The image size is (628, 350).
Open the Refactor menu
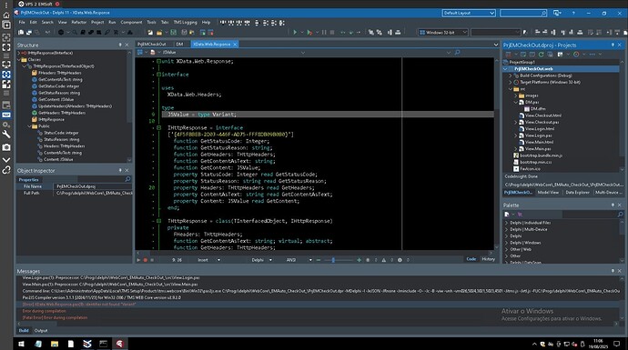[x=79, y=23]
